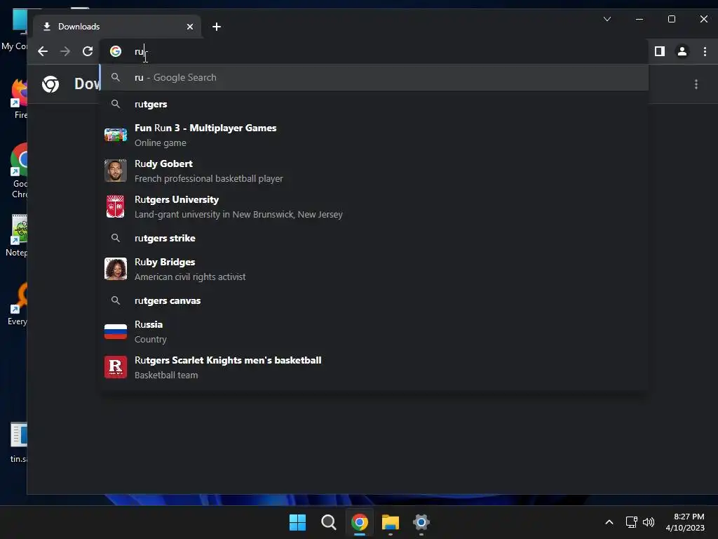This screenshot has height=539, width=718.
Task: Click the network icon in system tray
Action: point(632,522)
